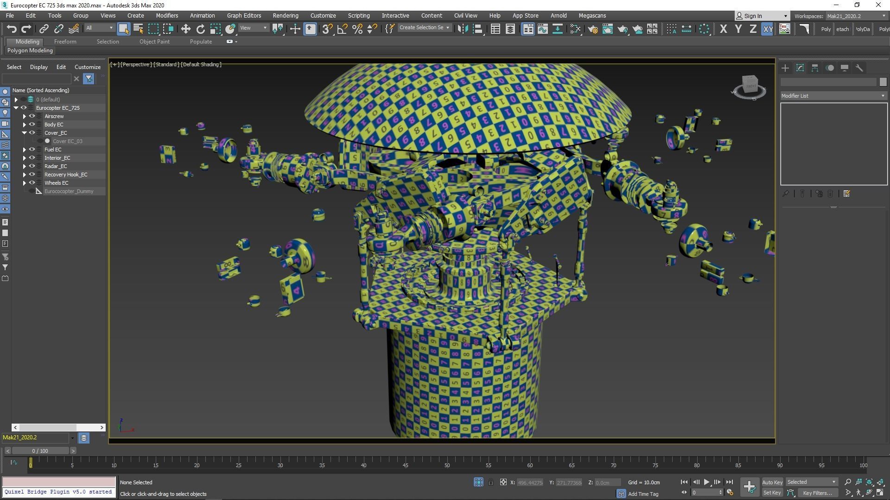This screenshot has width=890, height=500.
Task: Toggle Auto Key animation mode
Action: tap(772, 482)
